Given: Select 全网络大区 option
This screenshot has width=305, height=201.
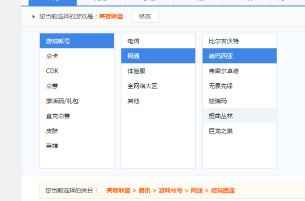Looking at the screenshot, I should 158,86.
